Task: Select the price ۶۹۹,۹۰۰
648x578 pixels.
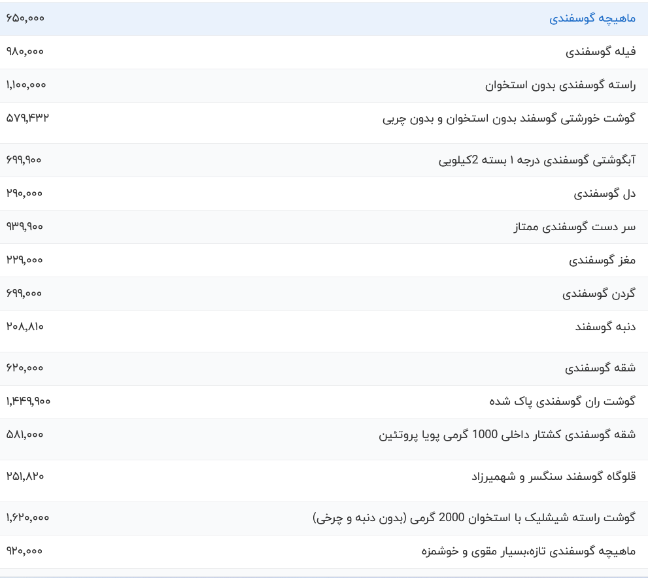Action: pyautogui.click(x=24, y=160)
